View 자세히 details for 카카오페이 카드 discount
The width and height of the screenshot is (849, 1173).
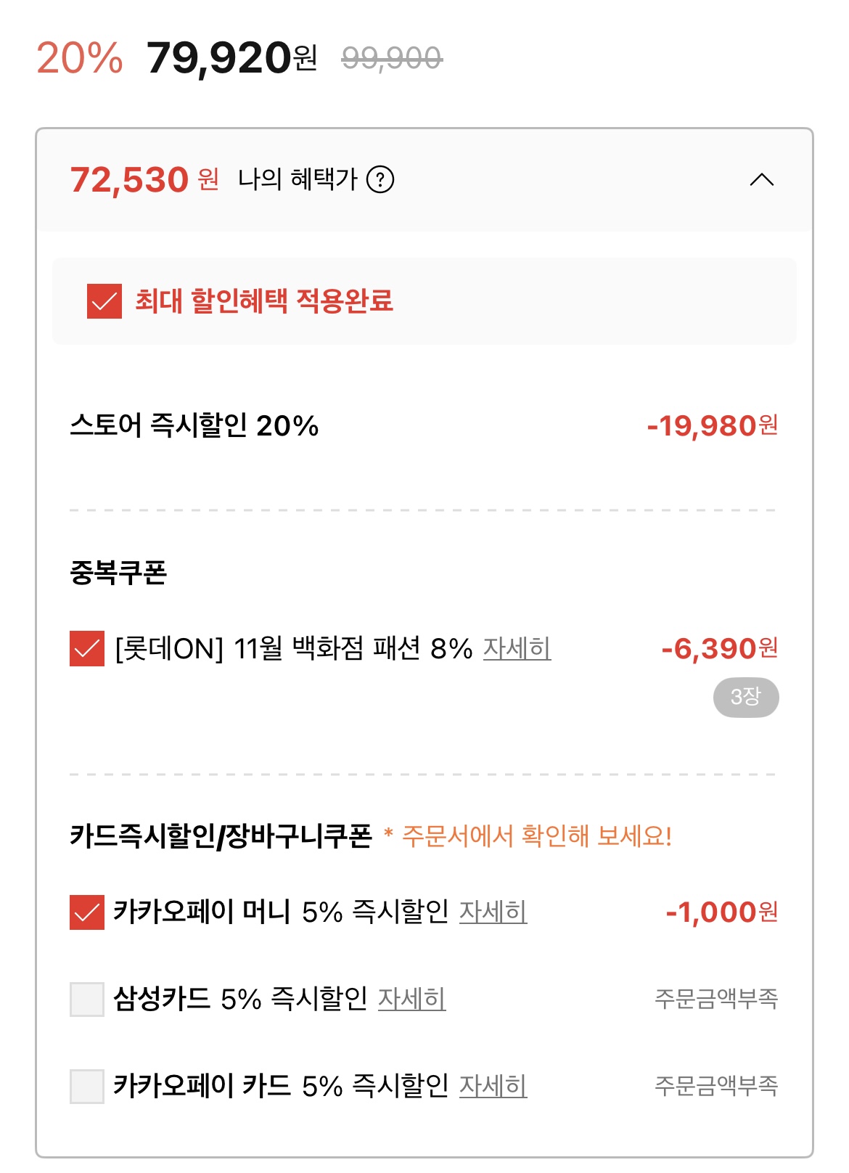[x=493, y=1086]
